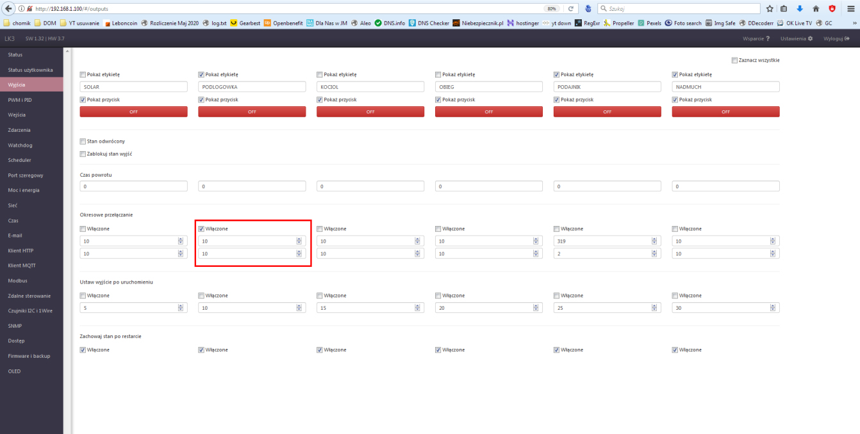
Task: Click the page reload icon
Action: 571,9
